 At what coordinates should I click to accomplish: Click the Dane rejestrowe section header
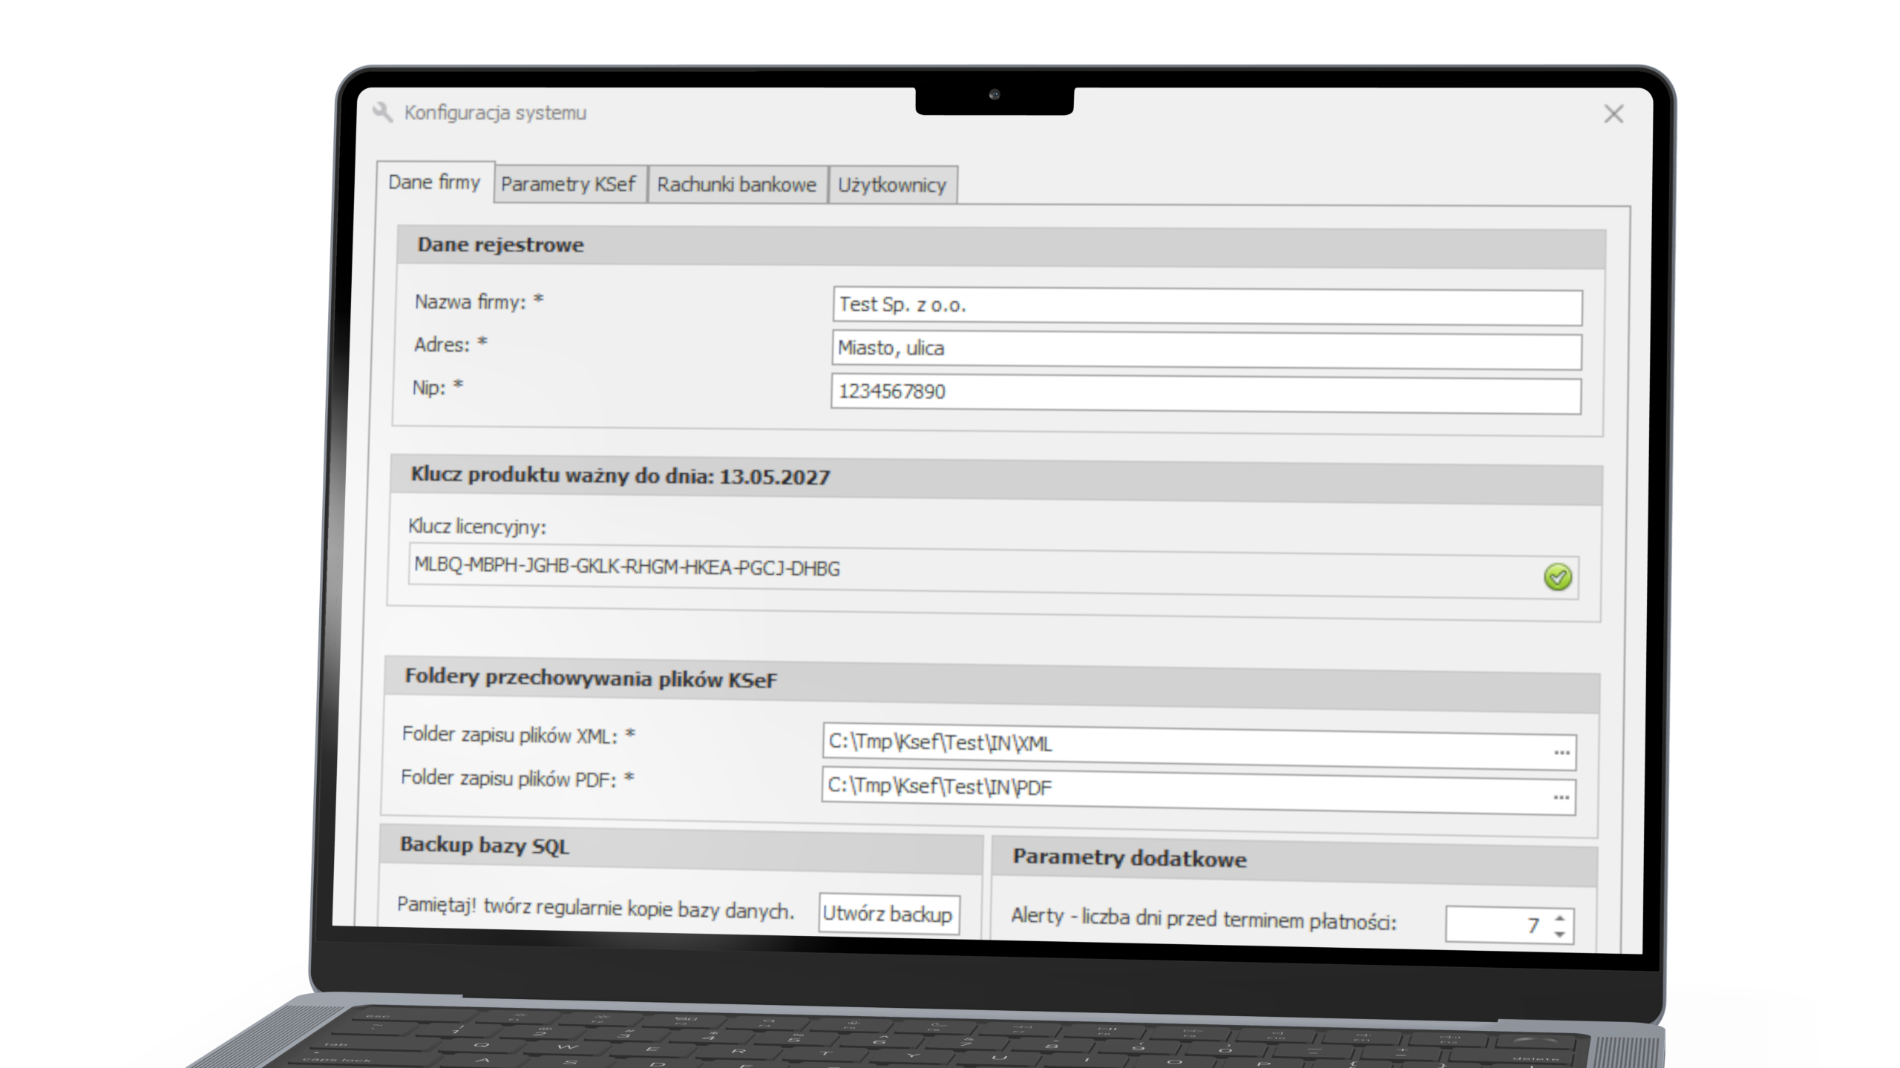1001,248
